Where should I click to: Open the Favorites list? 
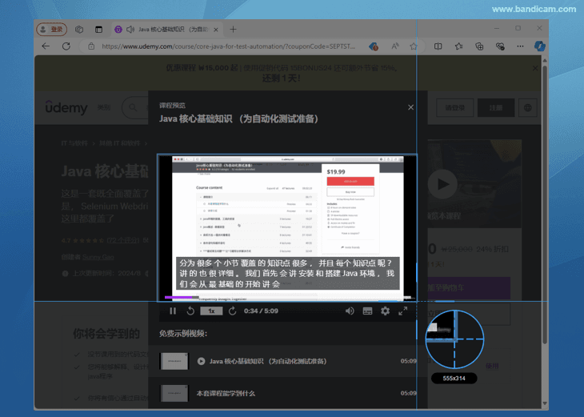point(458,46)
